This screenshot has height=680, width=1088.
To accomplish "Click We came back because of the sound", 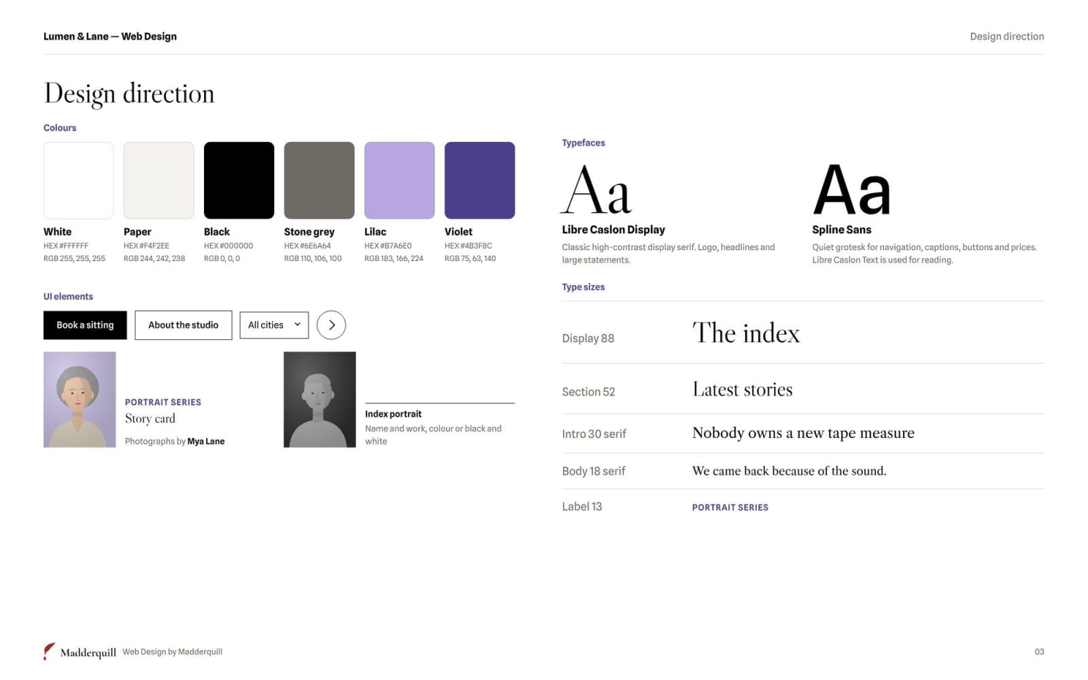I will click(x=789, y=471).
